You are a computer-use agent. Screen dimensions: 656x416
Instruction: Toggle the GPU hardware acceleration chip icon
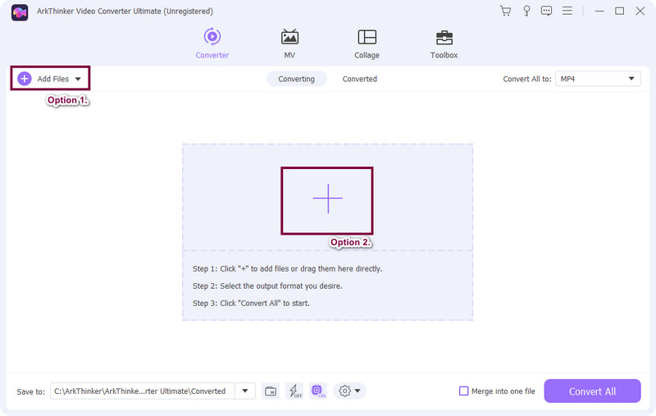318,391
